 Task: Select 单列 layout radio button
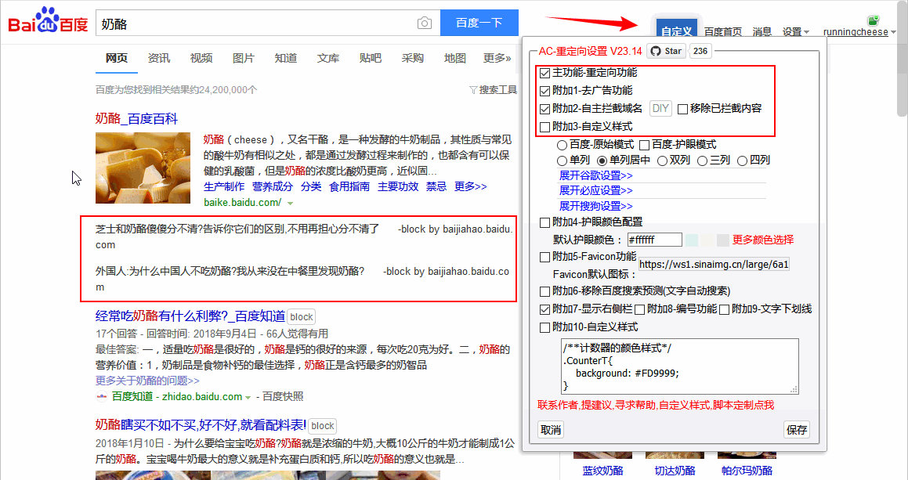coord(562,161)
